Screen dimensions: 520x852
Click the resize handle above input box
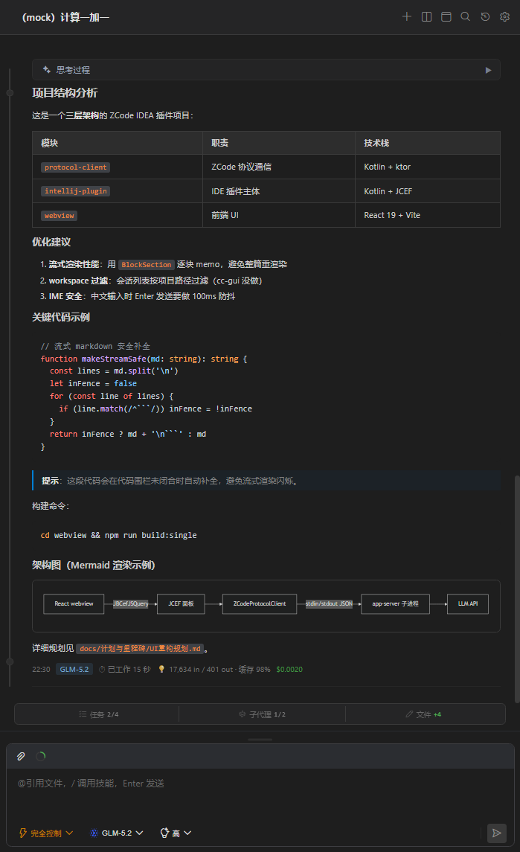coord(260,740)
